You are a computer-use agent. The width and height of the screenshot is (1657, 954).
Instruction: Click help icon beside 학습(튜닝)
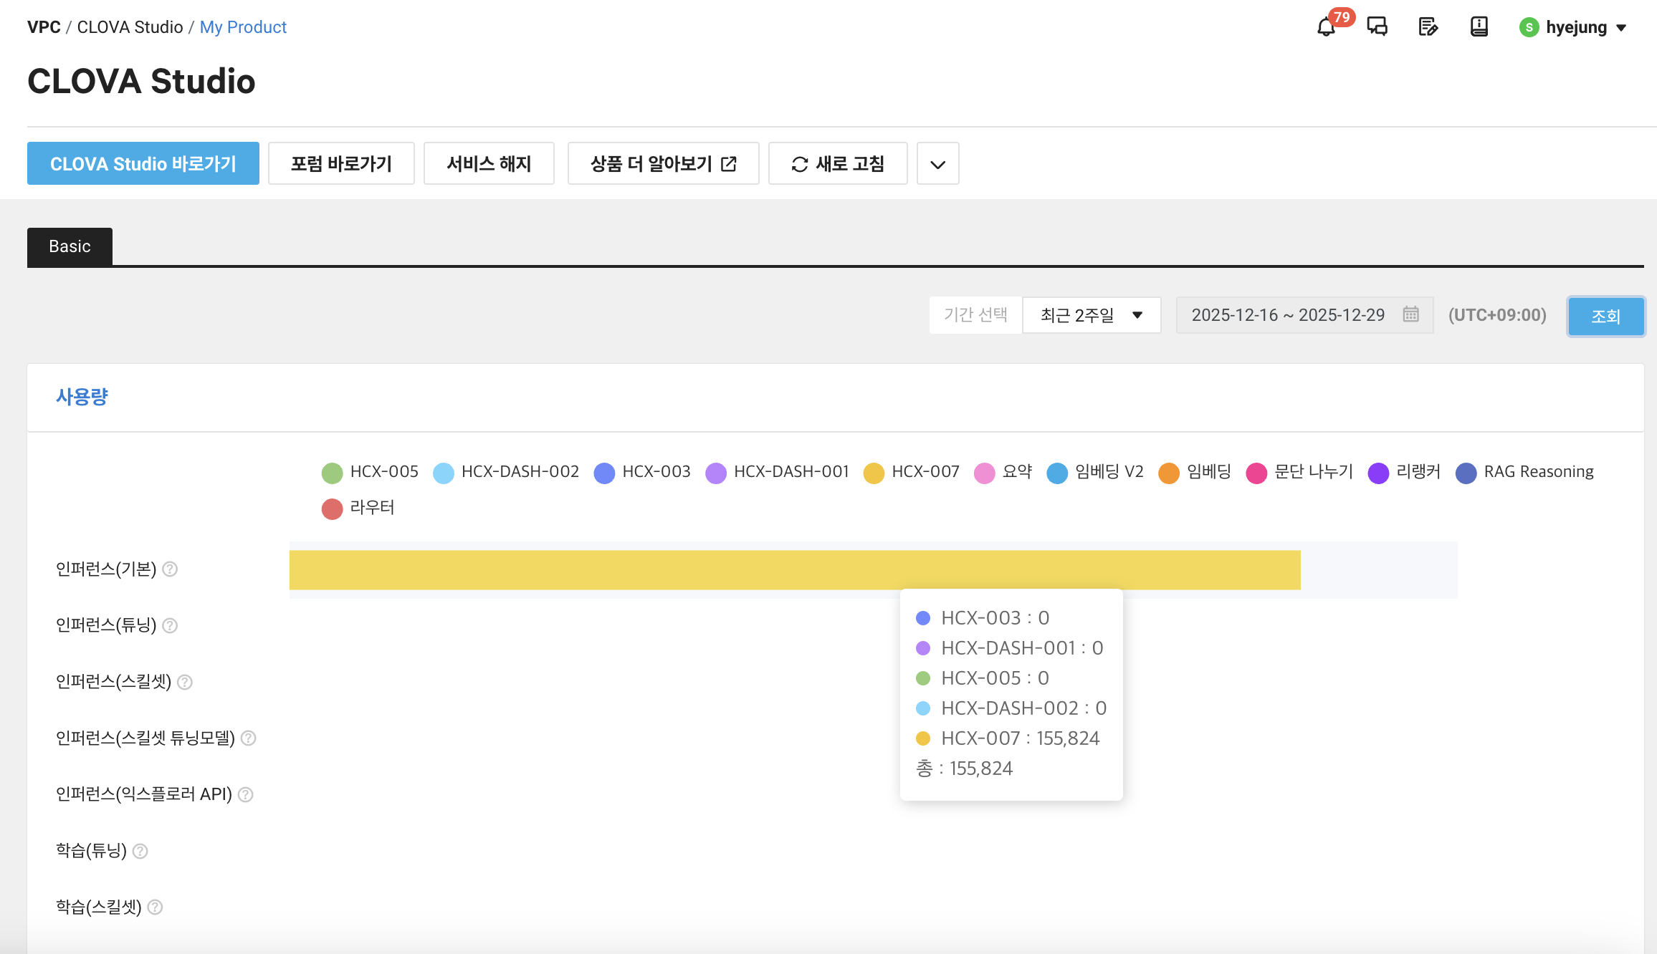point(140,852)
